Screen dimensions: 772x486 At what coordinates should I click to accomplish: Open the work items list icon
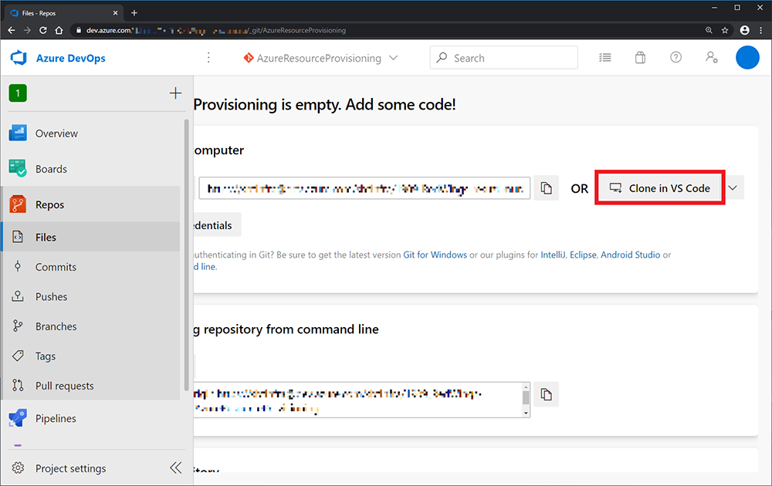click(x=605, y=58)
